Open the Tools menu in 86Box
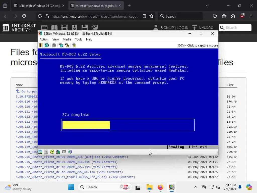Screen dimensions: 257x193 pyautogui.click(x=79, y=39)
